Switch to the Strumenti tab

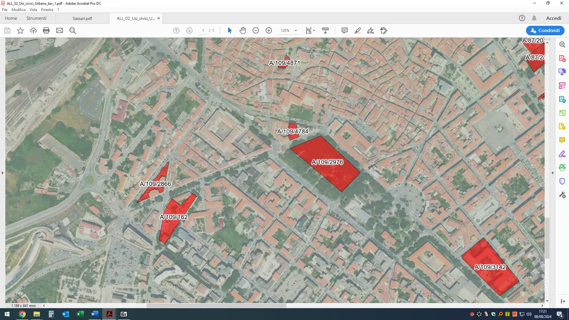point(36,18)
